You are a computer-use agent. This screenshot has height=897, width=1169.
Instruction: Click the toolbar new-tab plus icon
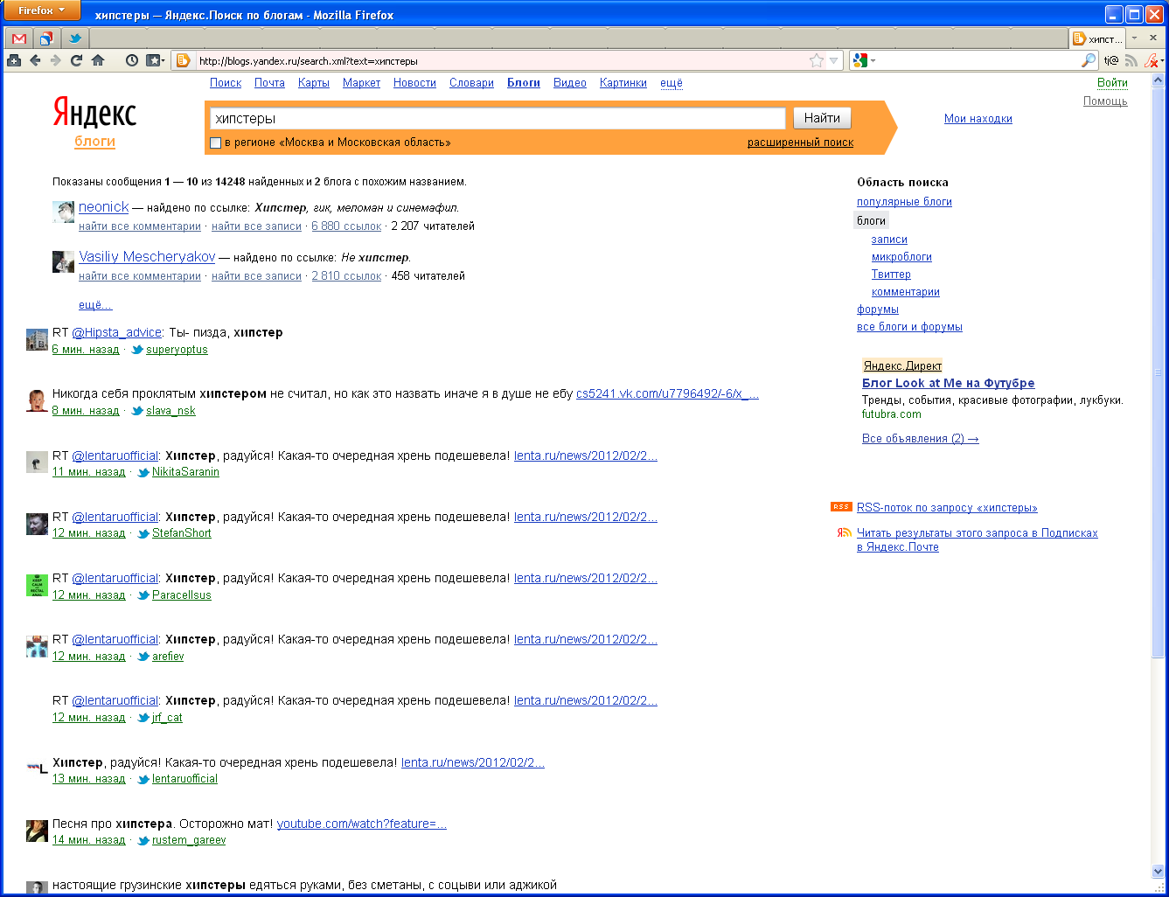(13, 60)
